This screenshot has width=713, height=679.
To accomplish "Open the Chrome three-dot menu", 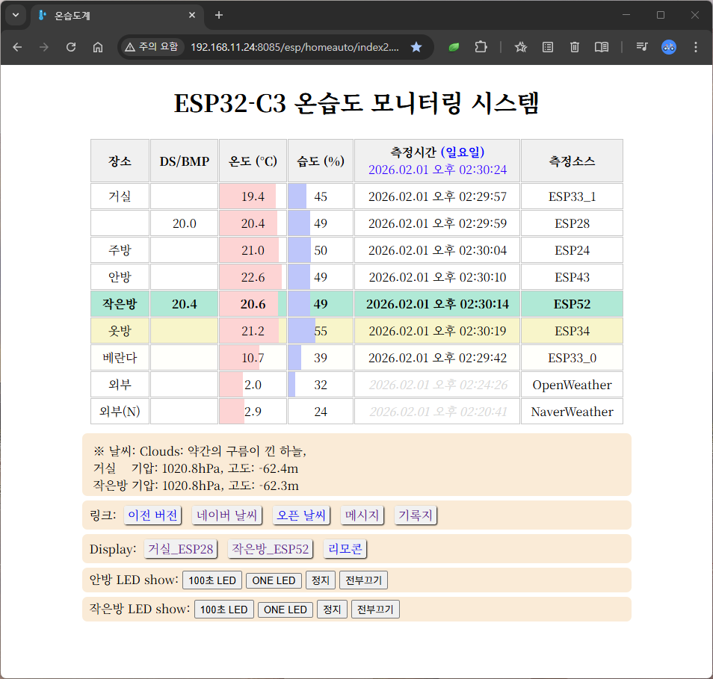I will click(x=696, y=47).
